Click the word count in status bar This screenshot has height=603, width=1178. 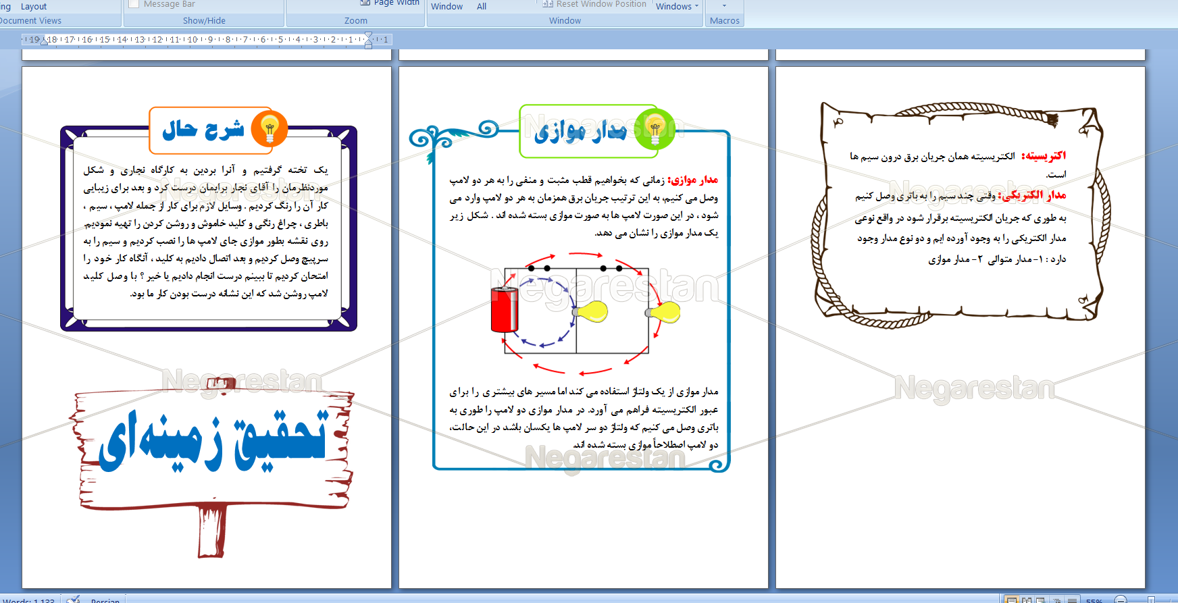(x=28, y=600)
